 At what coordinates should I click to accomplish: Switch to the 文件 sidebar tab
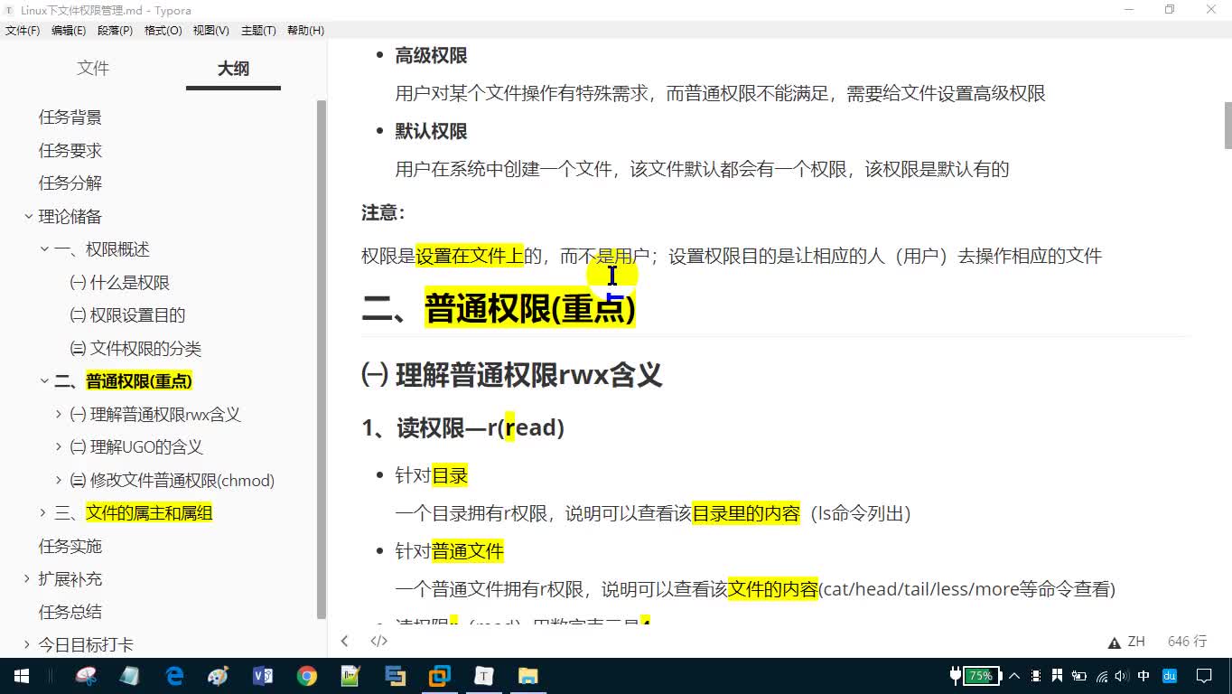click(x=93, y=69)
